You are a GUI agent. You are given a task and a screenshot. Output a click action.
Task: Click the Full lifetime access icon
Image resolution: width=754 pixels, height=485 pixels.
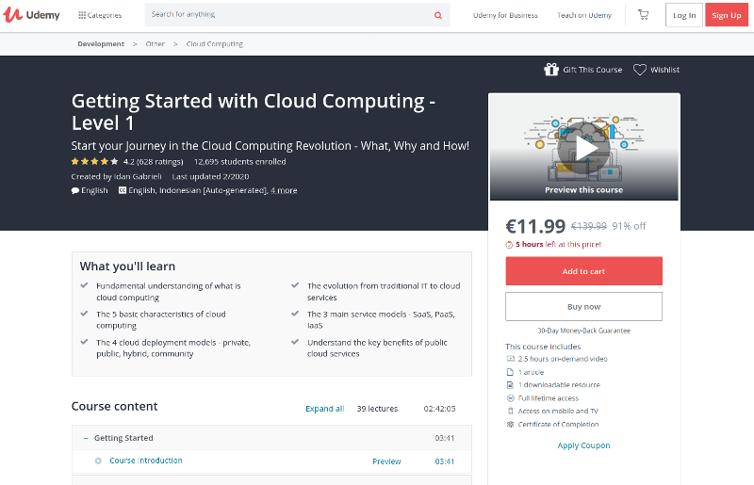pos(510,398)
